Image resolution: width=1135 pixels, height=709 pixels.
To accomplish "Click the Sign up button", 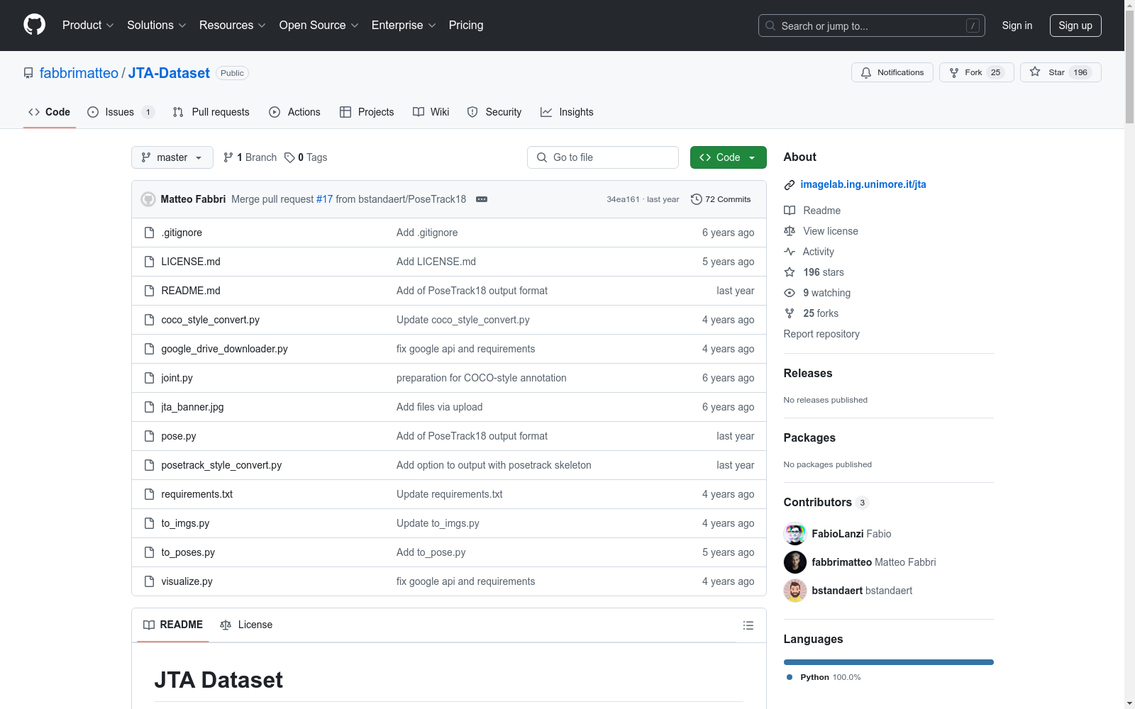I will [1075, 26].
